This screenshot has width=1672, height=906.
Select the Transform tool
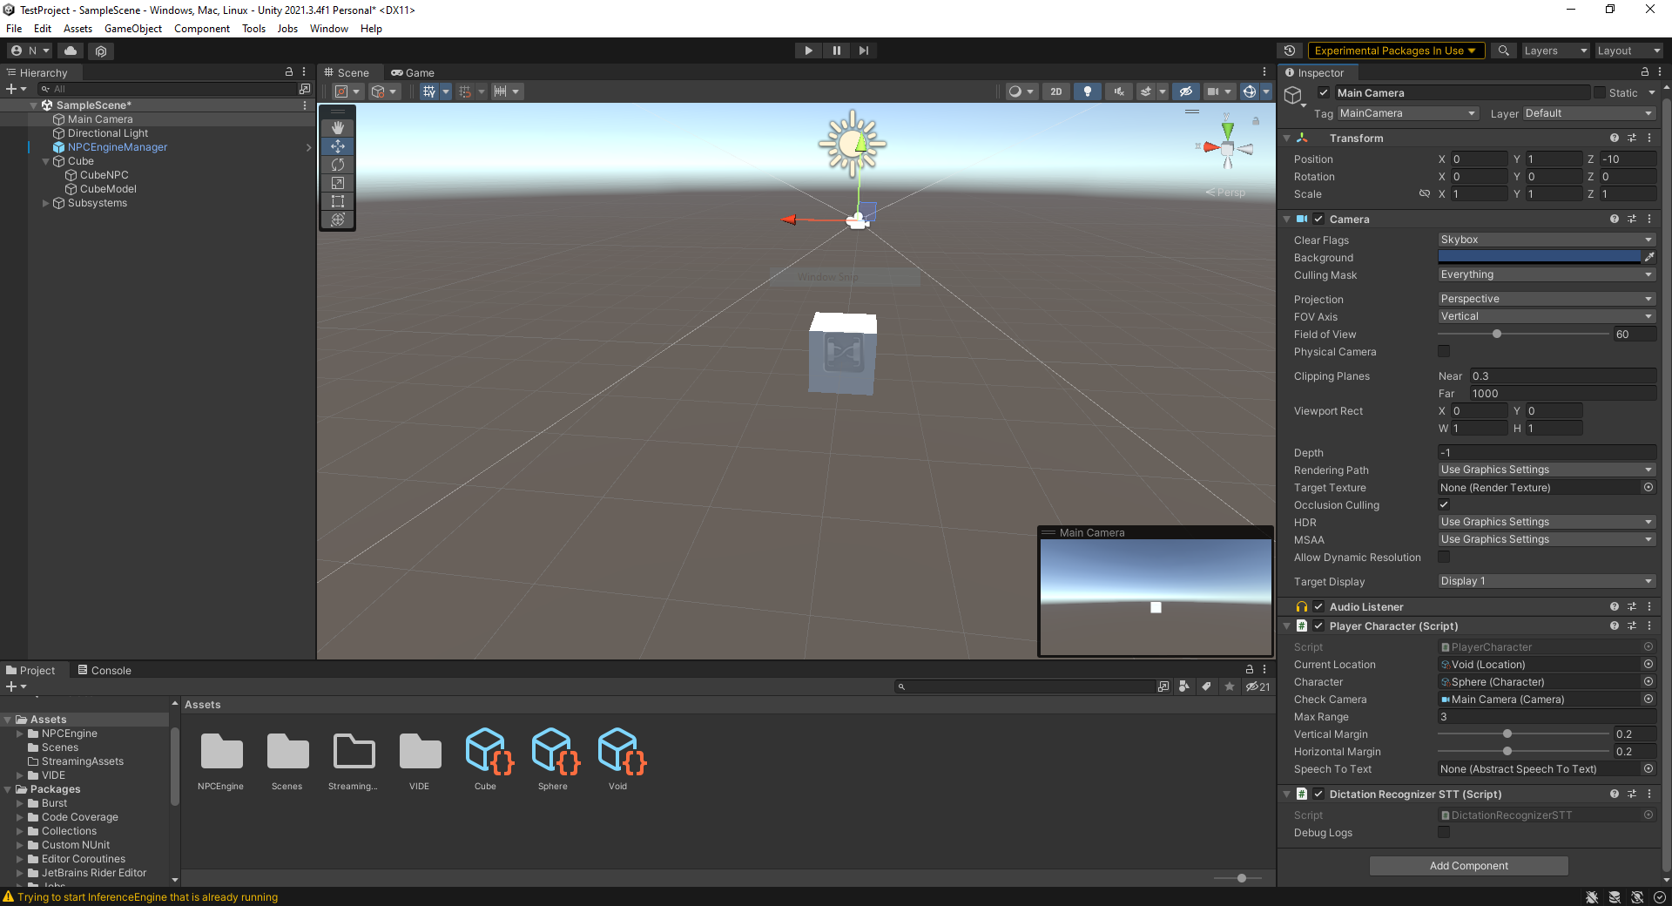pyautogui.click(x=338, y=220)
